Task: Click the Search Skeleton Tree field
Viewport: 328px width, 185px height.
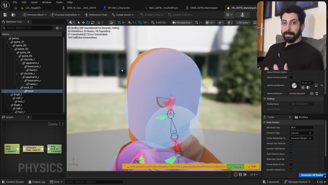Action: tap(27, 28)
